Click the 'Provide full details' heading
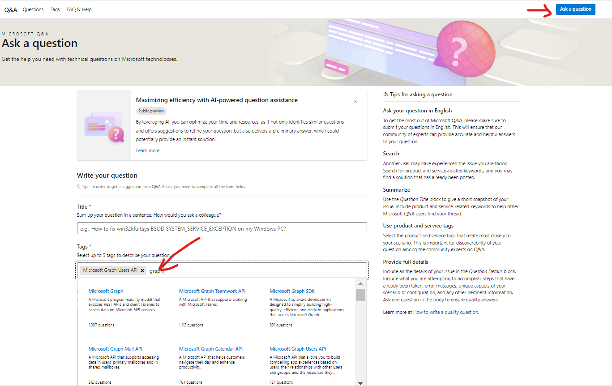This screenshot has height=386, width=612. click(406, 262)
